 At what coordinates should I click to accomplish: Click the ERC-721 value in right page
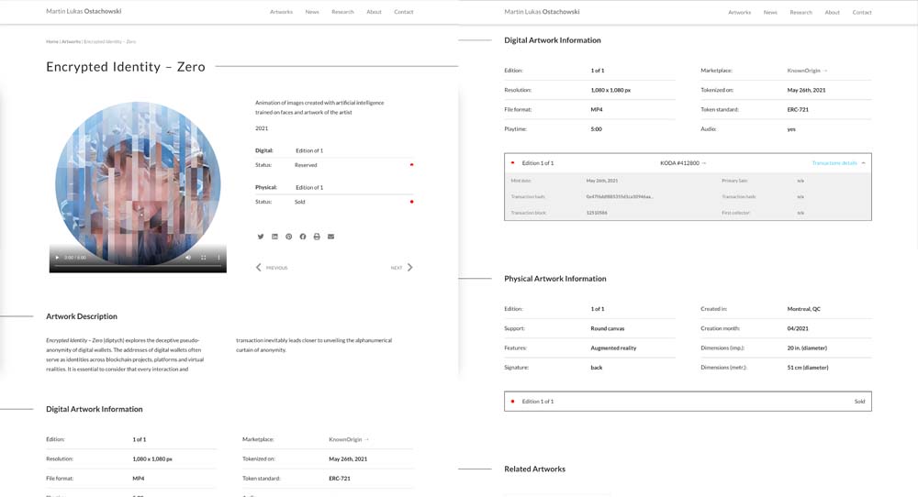point(798,109)
